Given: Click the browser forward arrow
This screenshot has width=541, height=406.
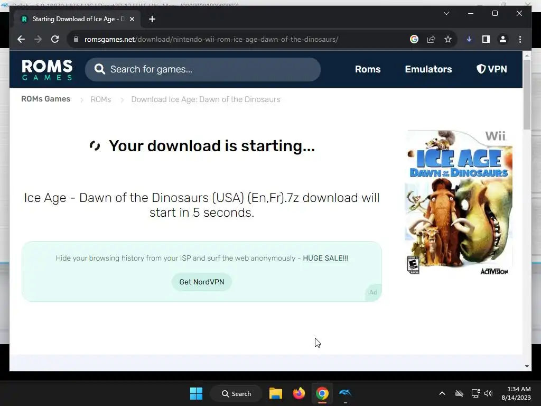Looking at the screenshot, I should tap(38, 39).
